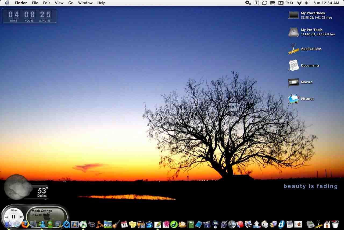Launch Dreamweaver green icon in Dock
This screenshot has height=230, width=344.
point(174,224)
